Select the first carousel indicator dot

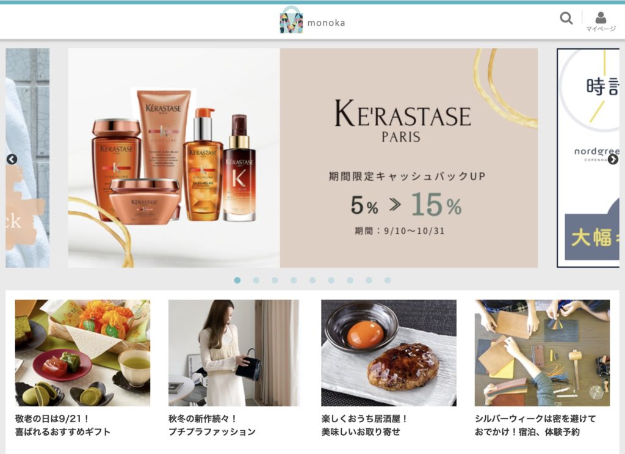[x=237, y=280]
